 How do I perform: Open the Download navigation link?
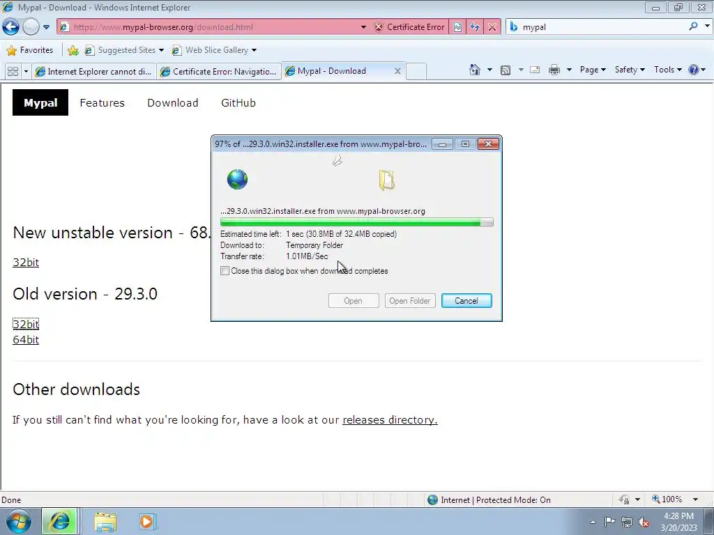173,103
